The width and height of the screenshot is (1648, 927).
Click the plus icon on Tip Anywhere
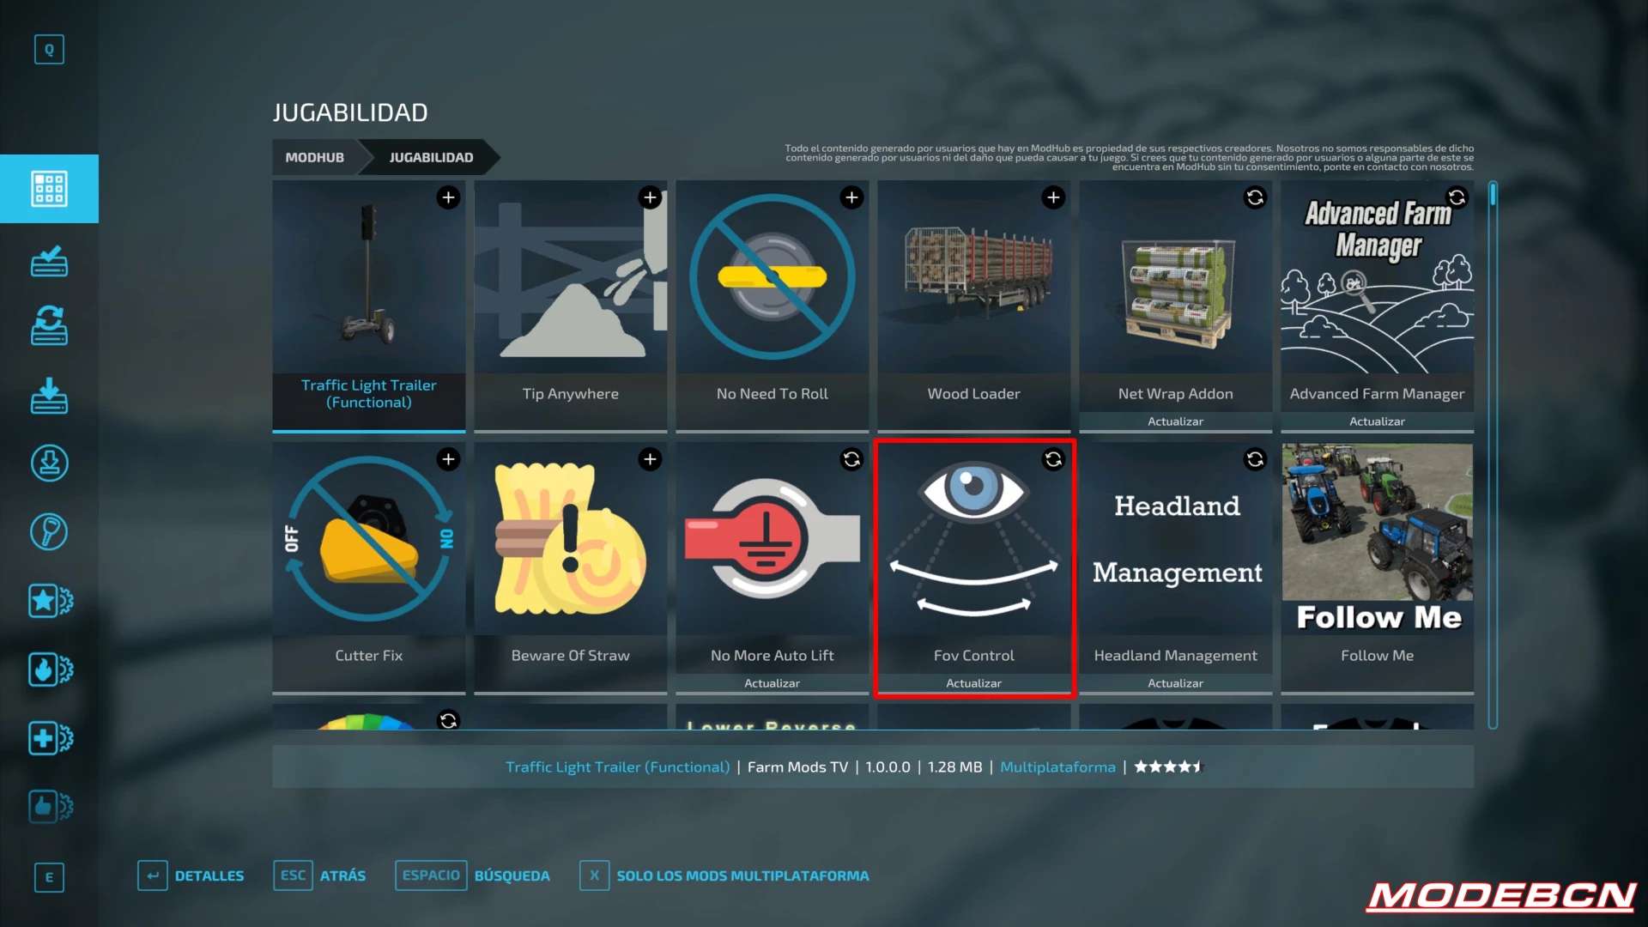click(x=650, y=197)
